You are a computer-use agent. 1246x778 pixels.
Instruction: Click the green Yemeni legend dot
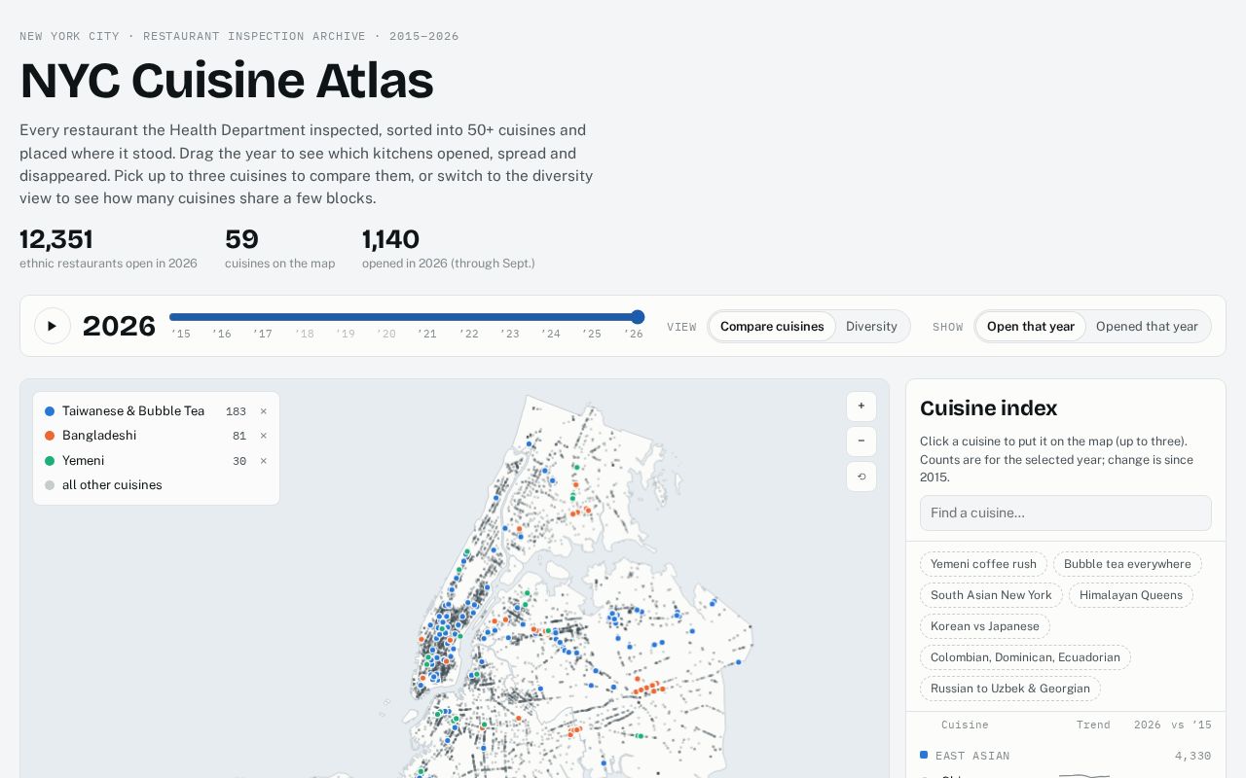point(50,461)
